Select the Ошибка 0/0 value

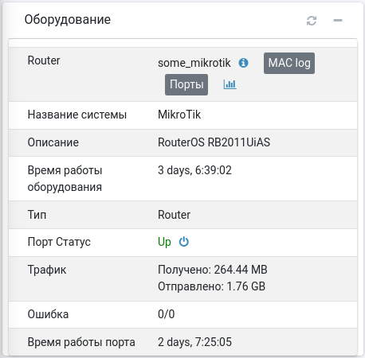coord(167,314)
